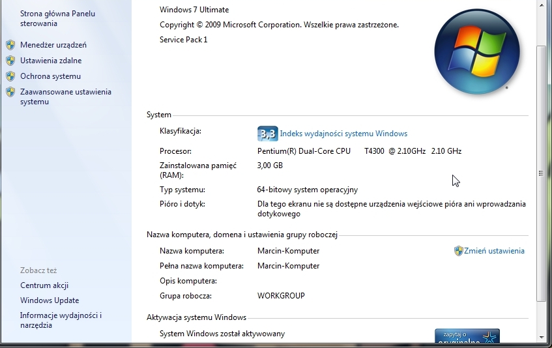
Task: Click the Nazwa komputera, domena section heading
Action: click(242, 235)
